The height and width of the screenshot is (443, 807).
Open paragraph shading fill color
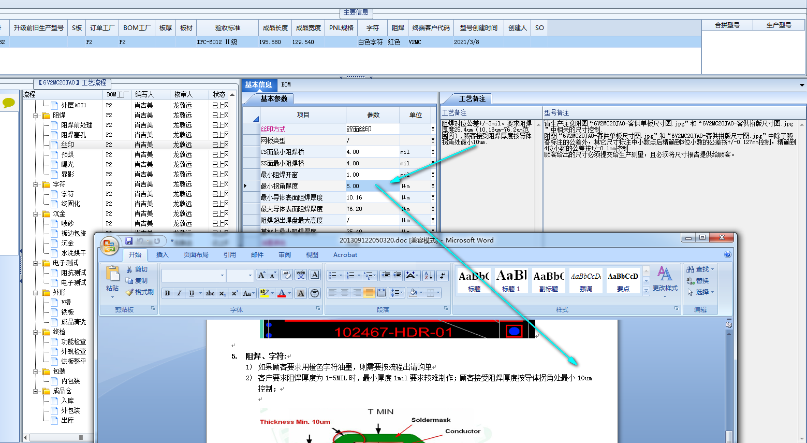click(413, 293)
